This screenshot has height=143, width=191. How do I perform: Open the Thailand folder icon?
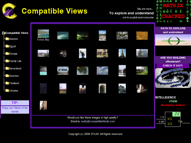[x=7, y=83]
